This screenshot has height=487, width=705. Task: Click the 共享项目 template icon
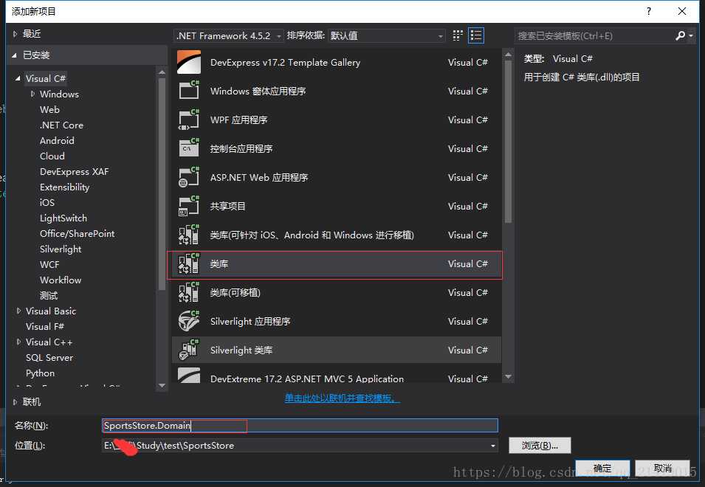(189, 206)
